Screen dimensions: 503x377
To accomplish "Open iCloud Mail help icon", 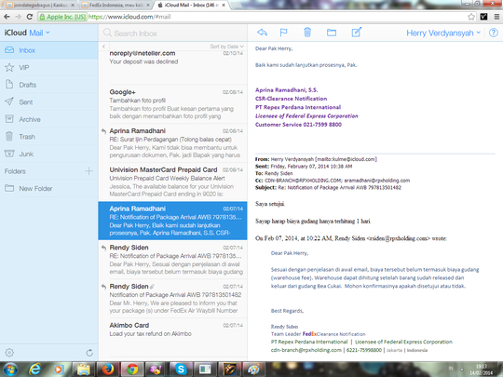I will point(494,33).
